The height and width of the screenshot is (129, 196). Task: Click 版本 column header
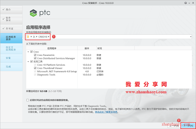(87, 48)
